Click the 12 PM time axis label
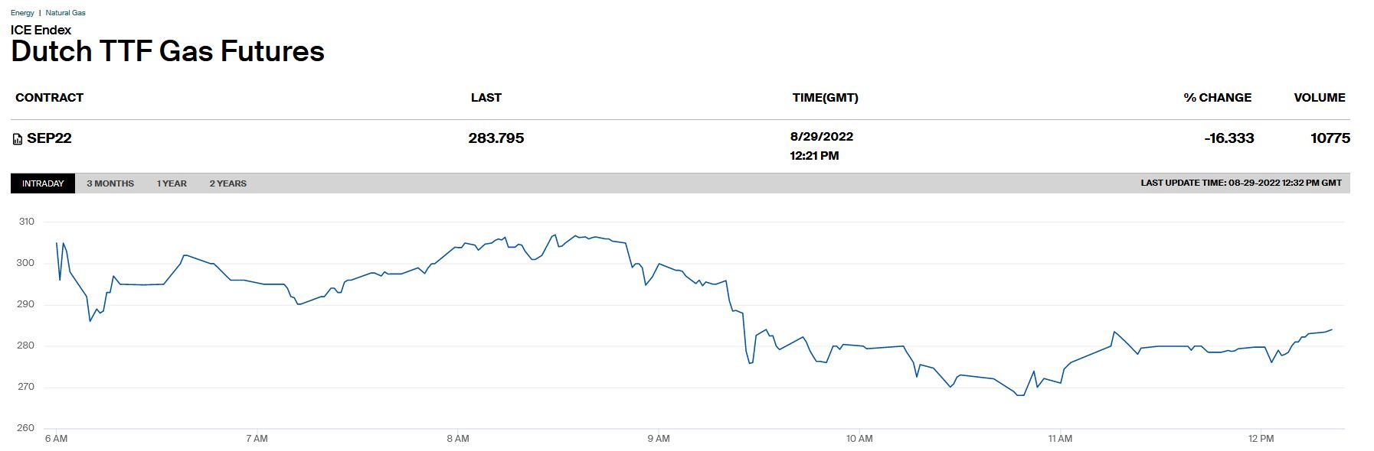Image resolution: width=1374 pixels, height=451 pixels. pos(1261,439)
